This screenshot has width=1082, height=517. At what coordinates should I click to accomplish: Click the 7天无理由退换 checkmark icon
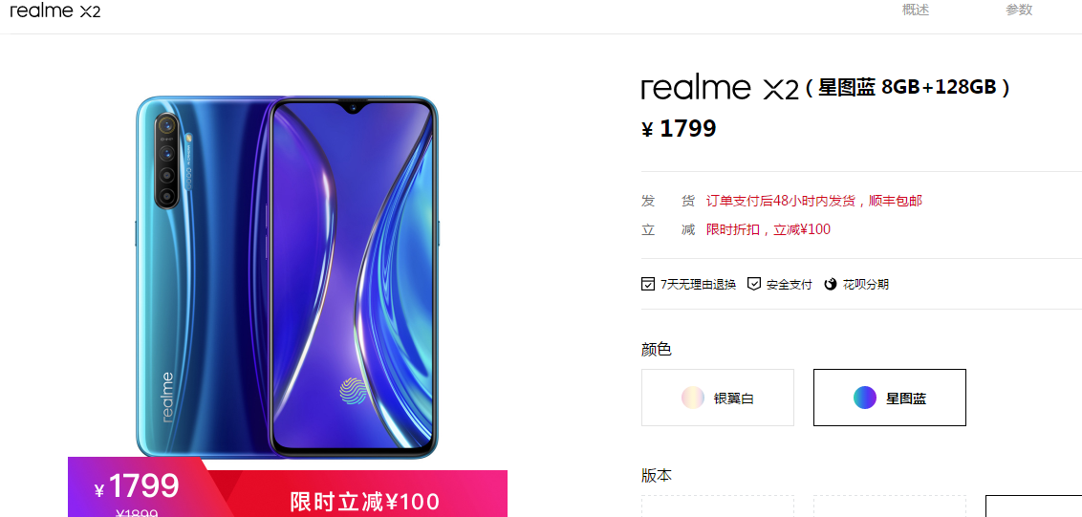pos(648,284)
